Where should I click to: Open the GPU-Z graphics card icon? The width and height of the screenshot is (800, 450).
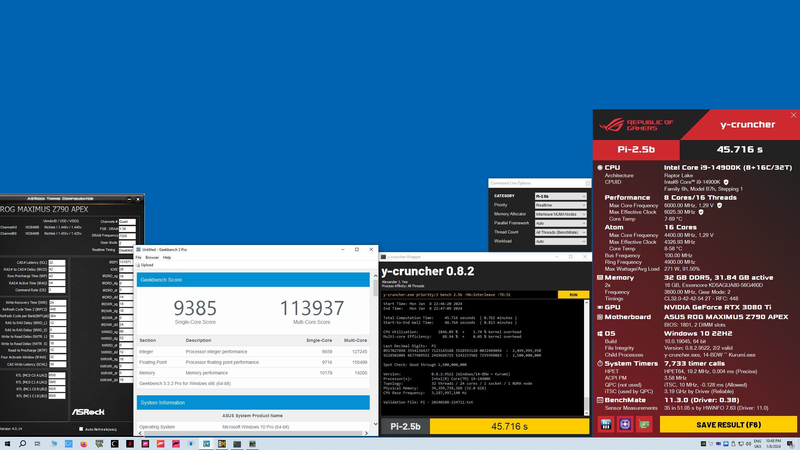tap(644, 424)
